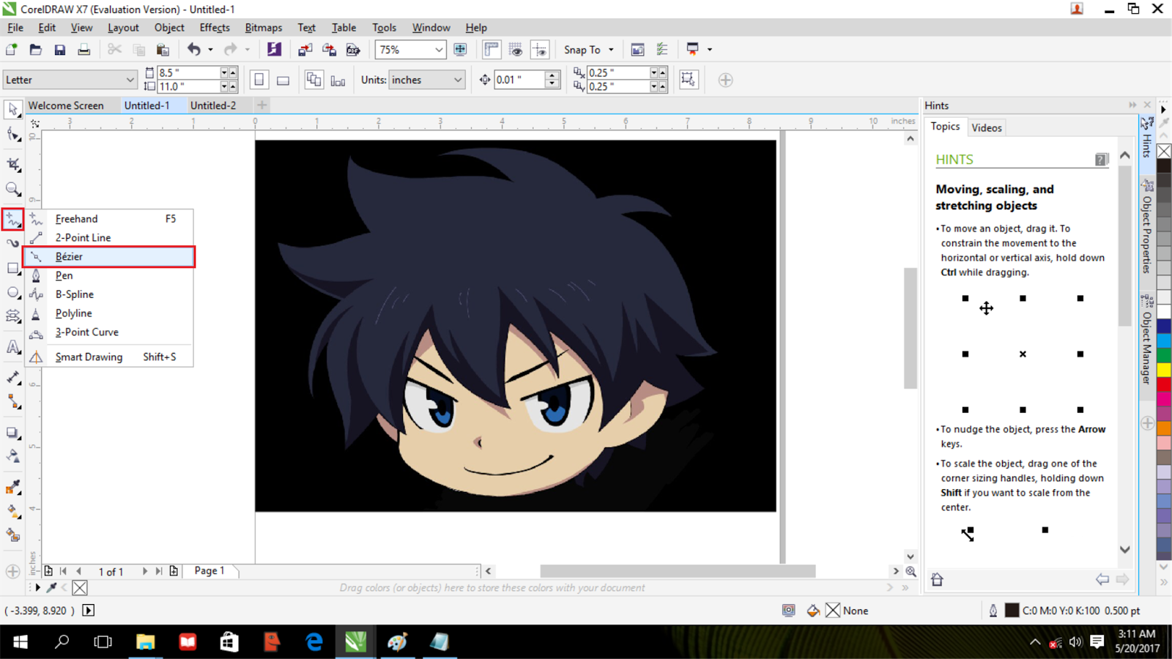Switch to the Untitled-2 document tab
The image size is (1172, 659).
213,105
